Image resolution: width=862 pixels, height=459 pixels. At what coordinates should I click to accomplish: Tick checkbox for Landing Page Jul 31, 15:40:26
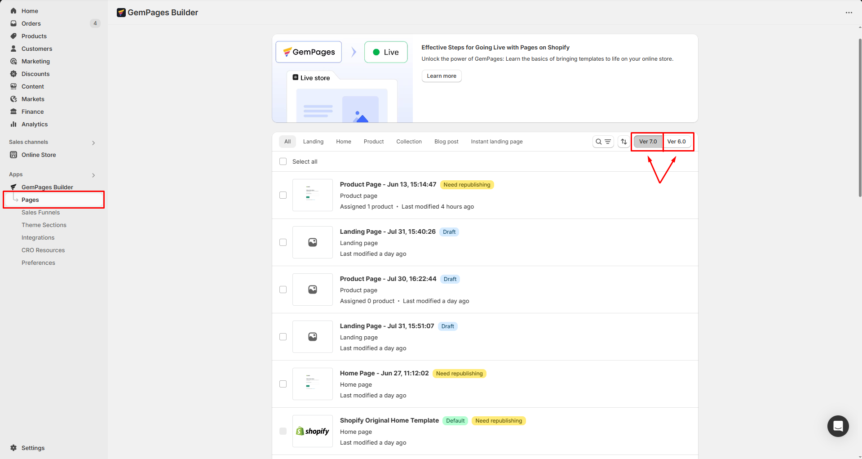pos(283,242)
